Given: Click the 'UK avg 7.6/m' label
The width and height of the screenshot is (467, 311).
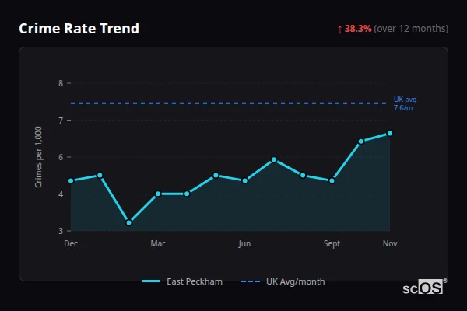Looking at the screenshot, I should tap(405, 103).
